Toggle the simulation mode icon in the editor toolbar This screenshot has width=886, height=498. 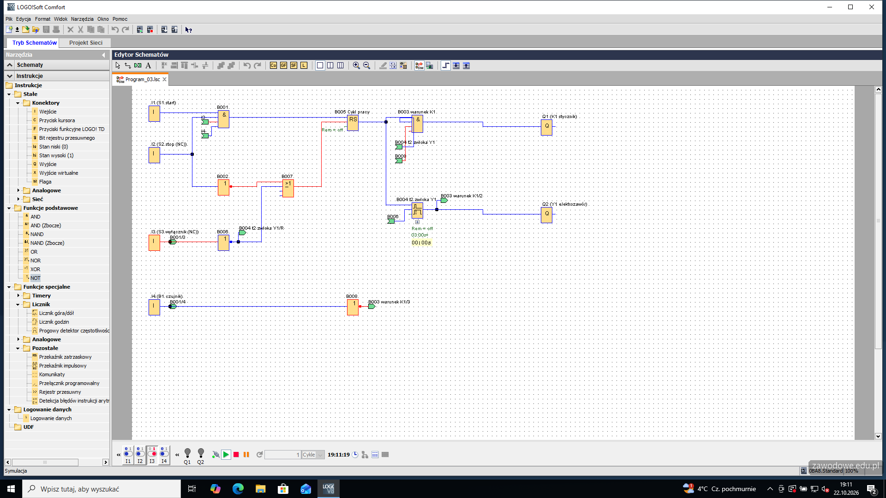[x=419, y=65]
